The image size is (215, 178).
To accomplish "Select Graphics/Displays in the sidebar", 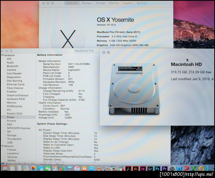I will pos(18,95).
